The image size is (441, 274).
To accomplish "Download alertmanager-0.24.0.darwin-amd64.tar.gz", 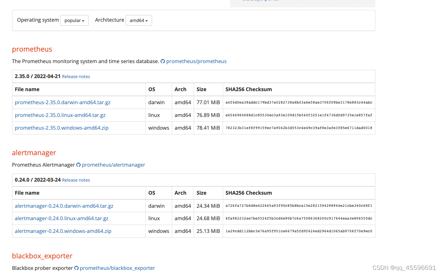I will click(x=64, y=206).
